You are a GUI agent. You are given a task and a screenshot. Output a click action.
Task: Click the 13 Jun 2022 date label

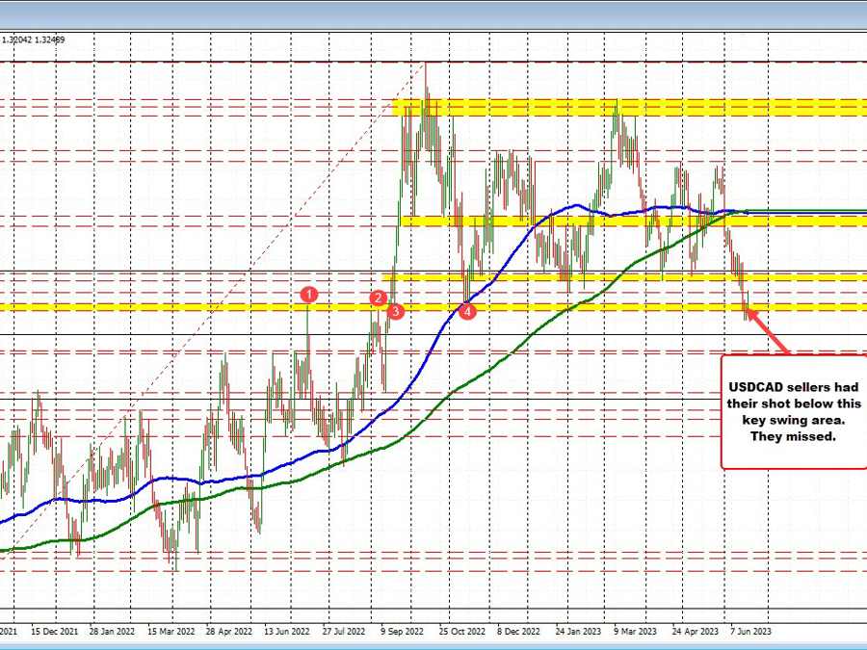(x=286, y=633)
